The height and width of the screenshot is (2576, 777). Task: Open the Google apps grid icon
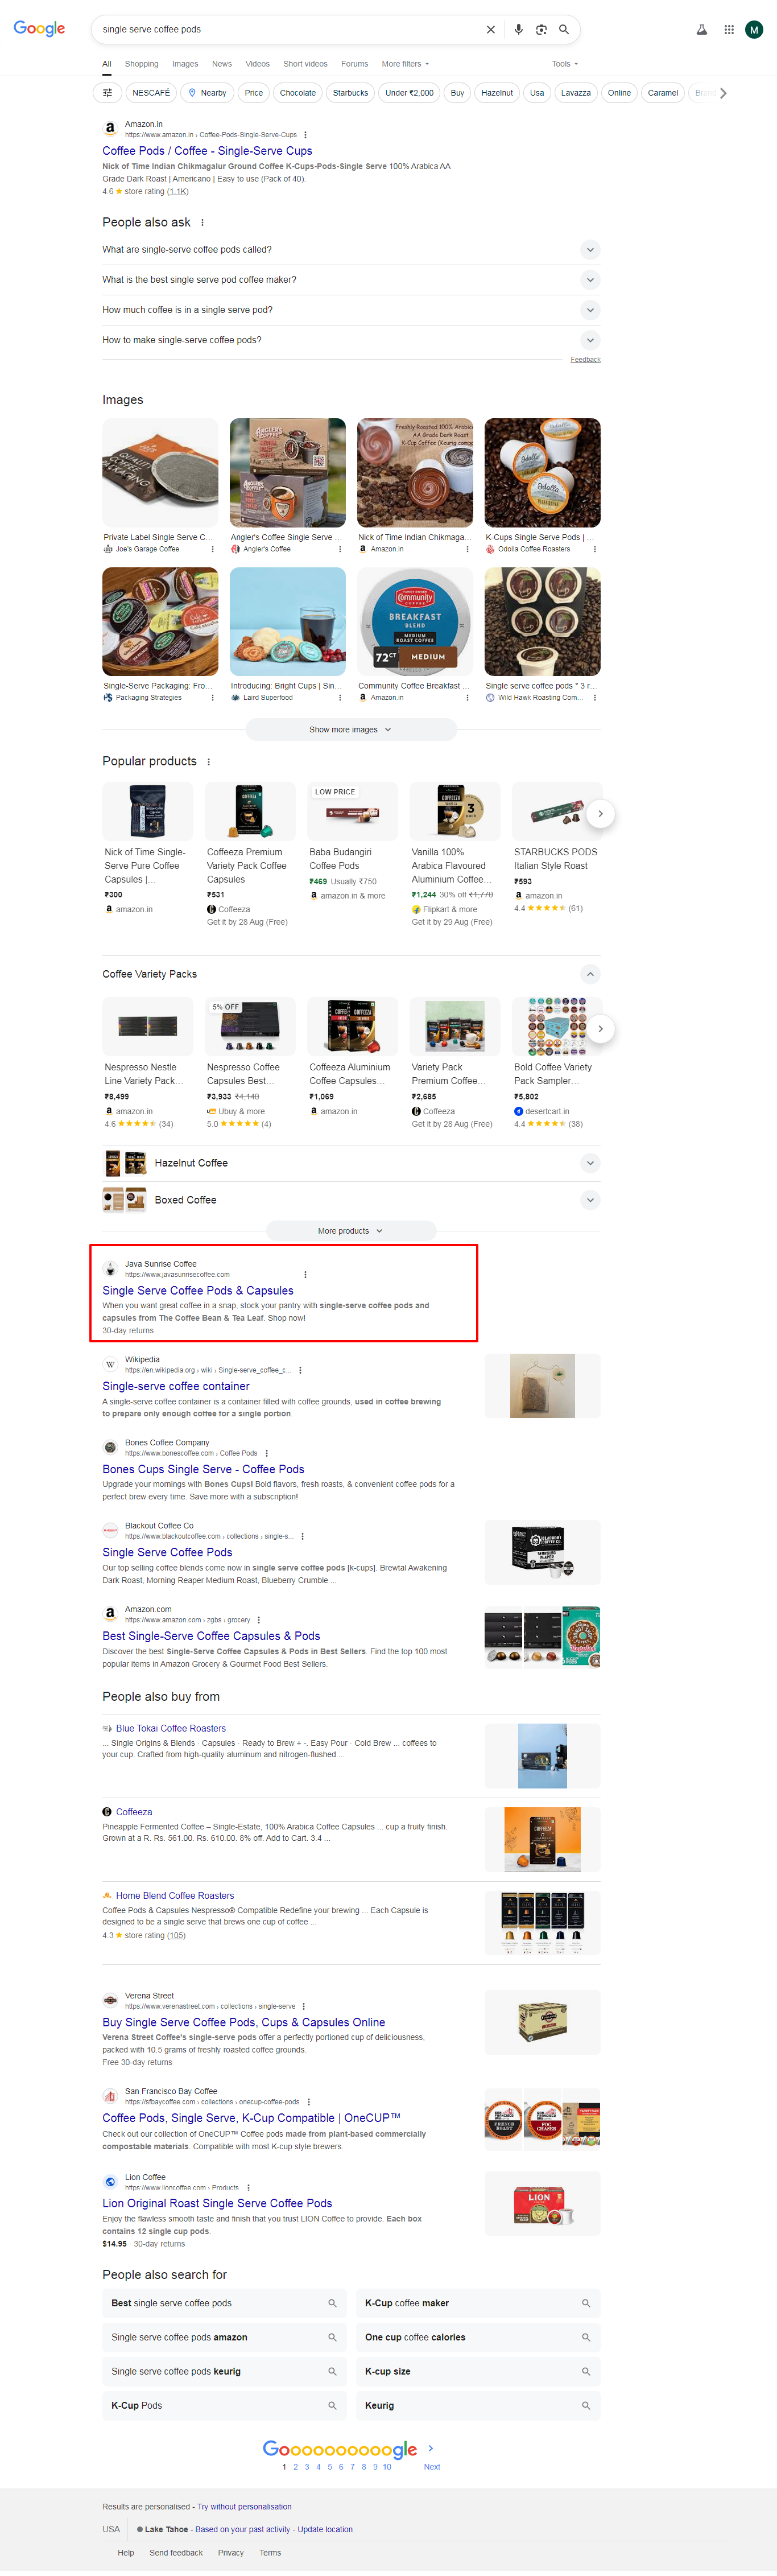[729, 30]
